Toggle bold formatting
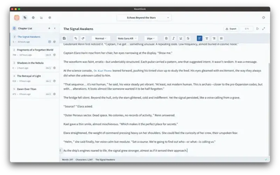Screen dimensions: 280x175 [x=166, y=38]
